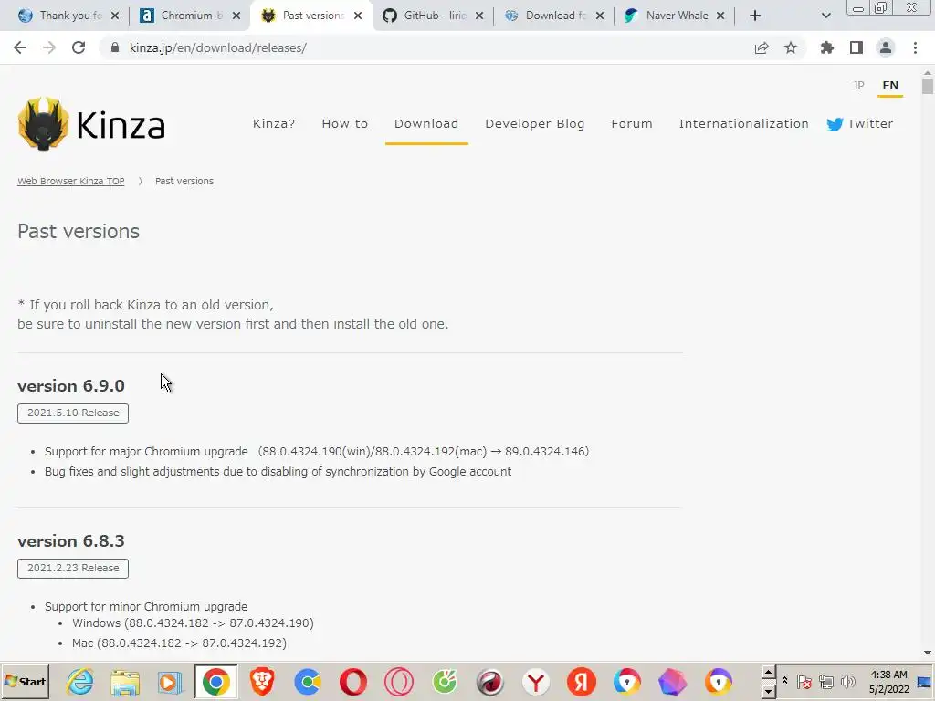Launch the Yandex Я taskbar icon

582,681
